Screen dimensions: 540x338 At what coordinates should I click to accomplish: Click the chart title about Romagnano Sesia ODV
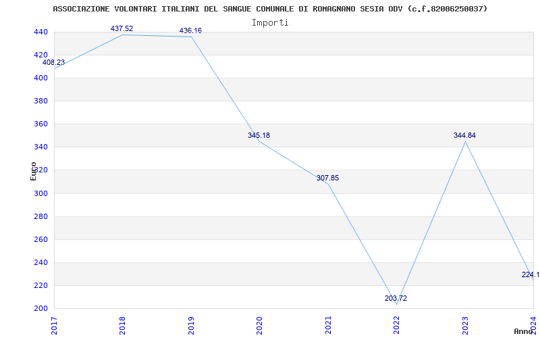[271, 9]
